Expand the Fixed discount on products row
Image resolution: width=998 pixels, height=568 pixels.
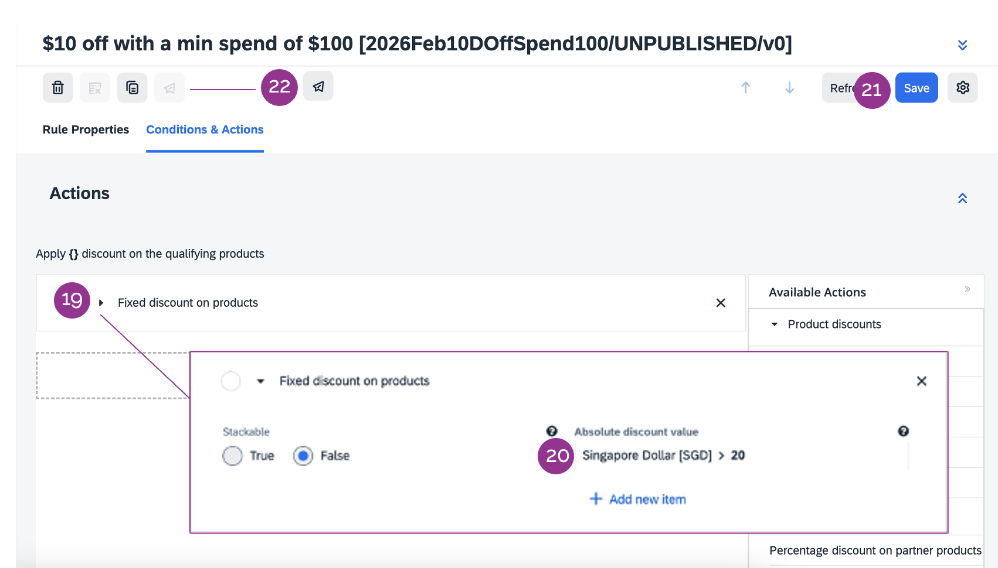[101, 303]
